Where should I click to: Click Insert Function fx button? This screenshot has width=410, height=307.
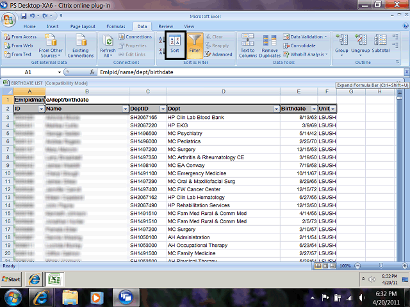[92, 72]
